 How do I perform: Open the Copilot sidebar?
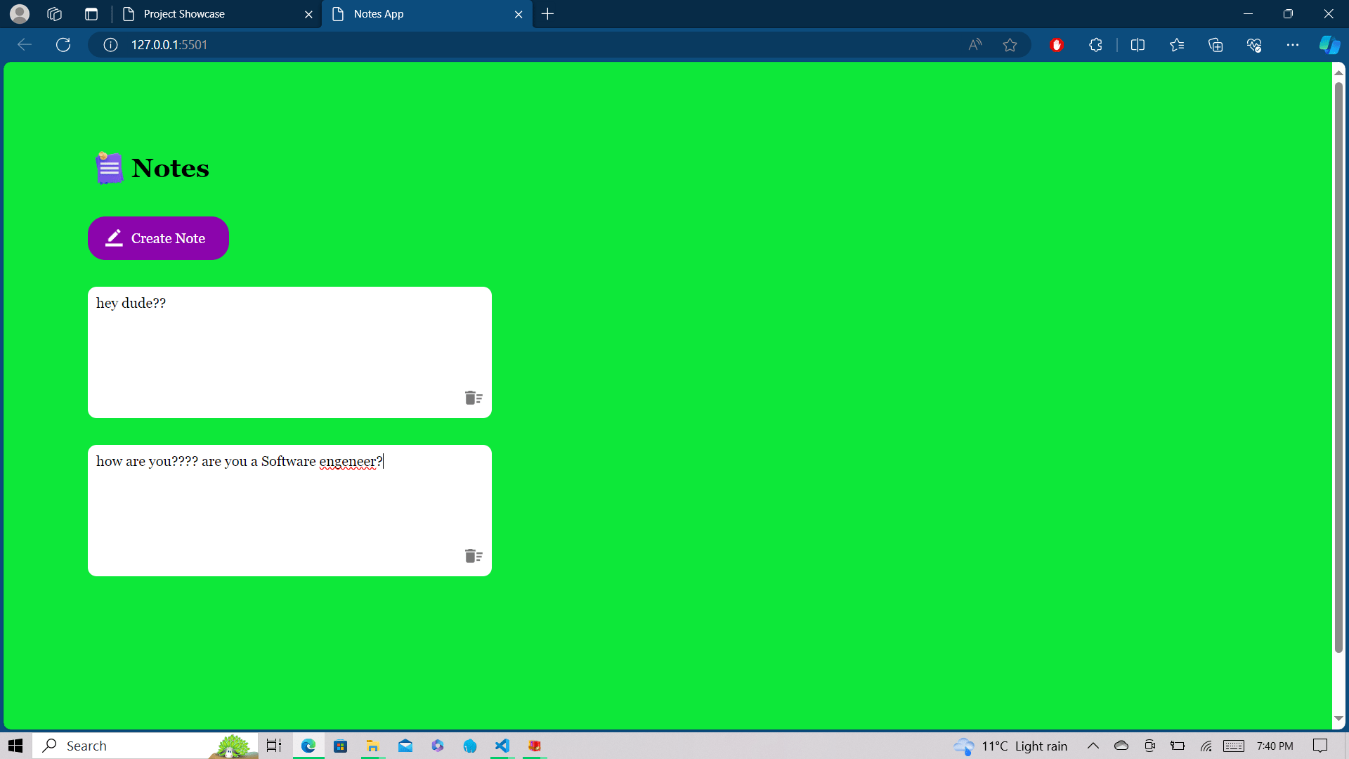1329,45
